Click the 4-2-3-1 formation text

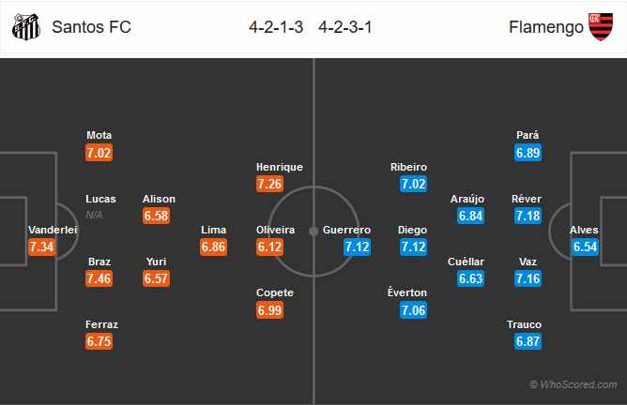(x=345, y=27)
